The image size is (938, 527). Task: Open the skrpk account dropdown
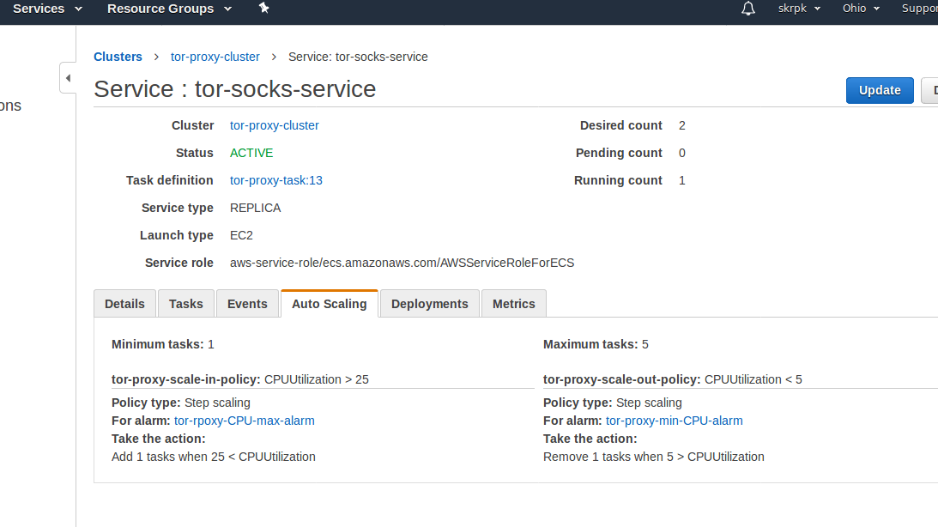[799, 9]
